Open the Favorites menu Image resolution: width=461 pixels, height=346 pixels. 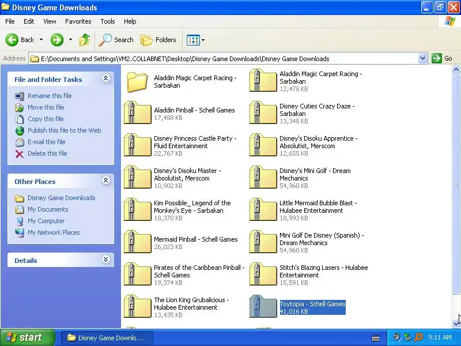tap(78, 21)
